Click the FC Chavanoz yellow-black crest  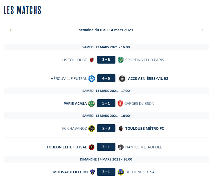coord(92,128)
